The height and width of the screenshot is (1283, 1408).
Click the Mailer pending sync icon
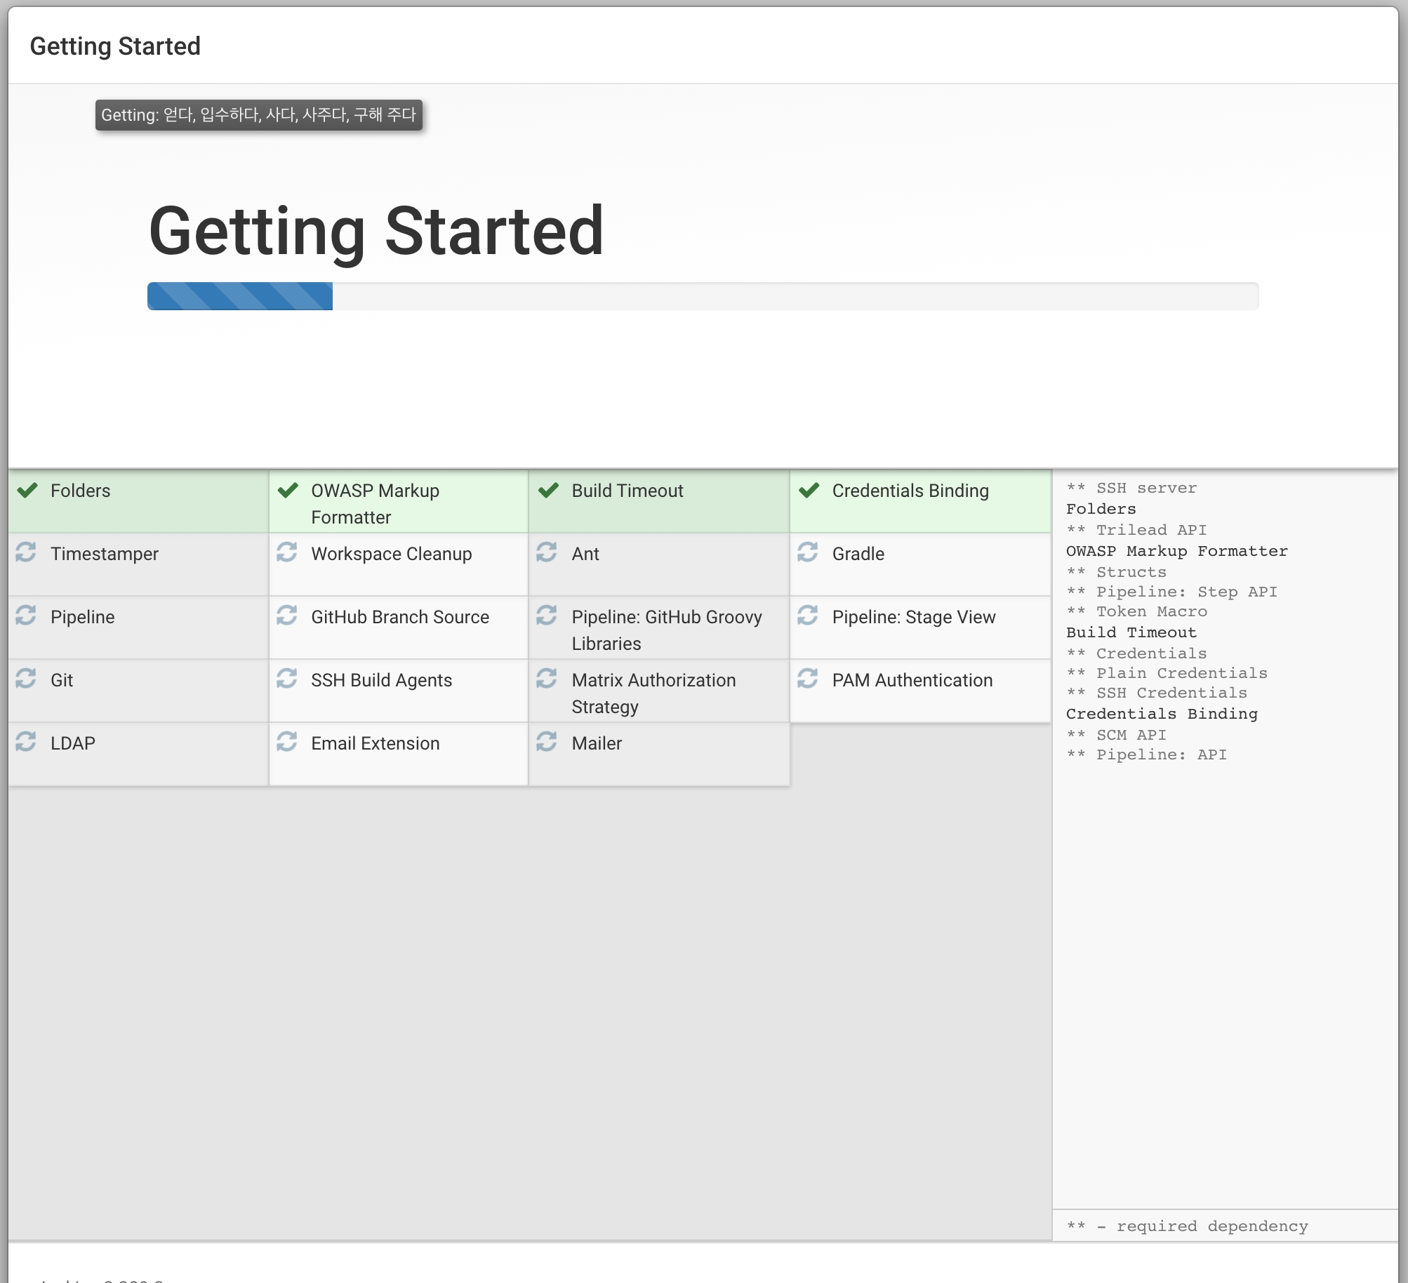click(x=547, y=742)
